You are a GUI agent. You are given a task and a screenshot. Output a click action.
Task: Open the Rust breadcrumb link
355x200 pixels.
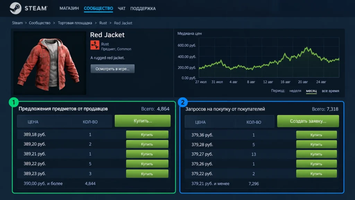tap(103, 23)
